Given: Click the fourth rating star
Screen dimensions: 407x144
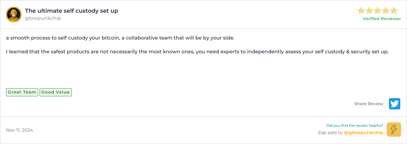Looking at the screenshot, I should [x=386, y=11].
